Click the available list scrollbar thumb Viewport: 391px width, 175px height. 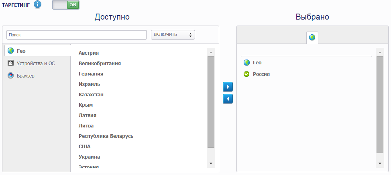(211, 102)
